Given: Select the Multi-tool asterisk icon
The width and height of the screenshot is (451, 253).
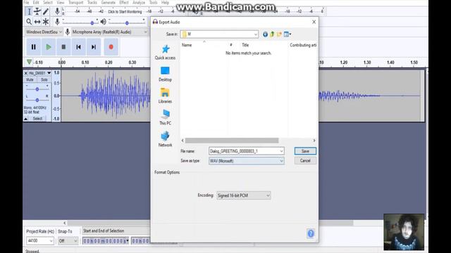Looking at the screenshot, I should (46, 22).
